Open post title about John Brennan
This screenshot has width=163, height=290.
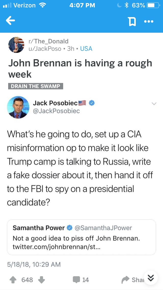click(x=80, y=68)
